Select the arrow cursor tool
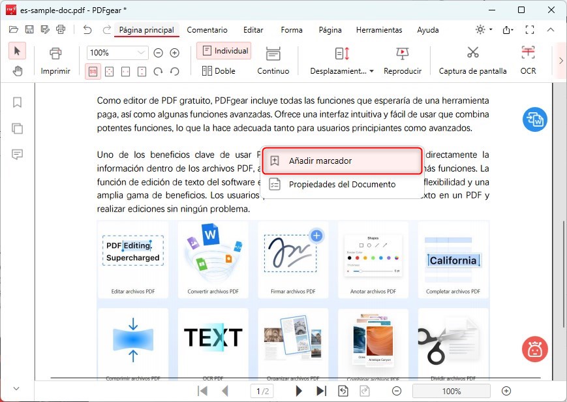Screen dimensions: 567x402 (17, 51)
